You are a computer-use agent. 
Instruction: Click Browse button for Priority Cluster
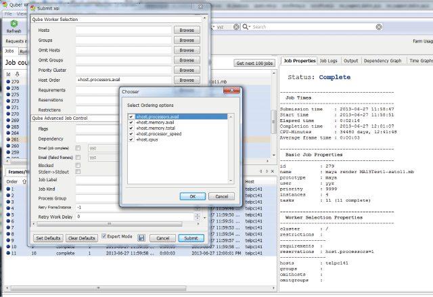click(187, 70)
